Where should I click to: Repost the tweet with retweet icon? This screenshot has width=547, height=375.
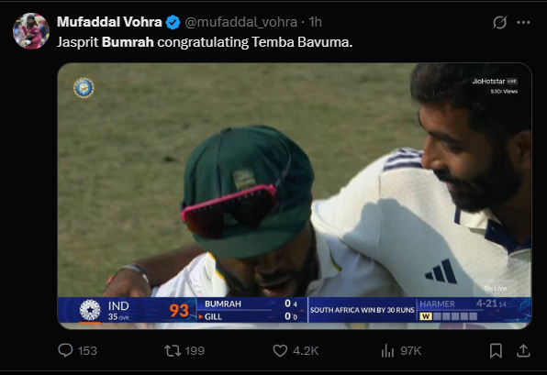[173, 350]
